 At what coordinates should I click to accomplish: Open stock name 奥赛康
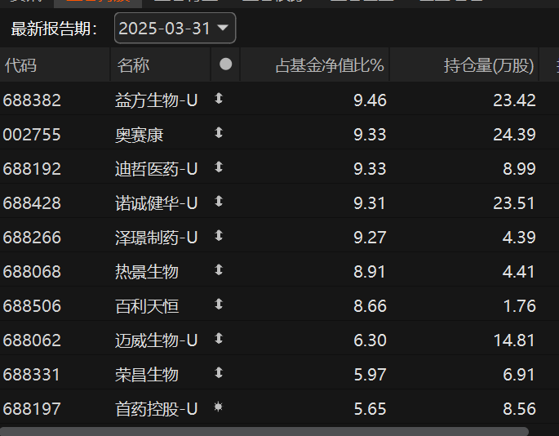(x=139, y=135)
